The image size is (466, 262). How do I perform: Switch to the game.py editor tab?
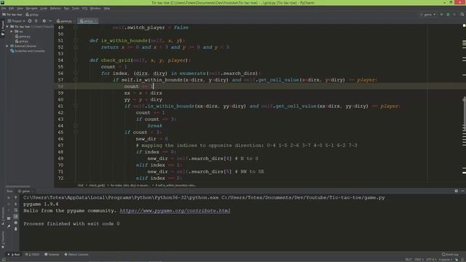64,21
